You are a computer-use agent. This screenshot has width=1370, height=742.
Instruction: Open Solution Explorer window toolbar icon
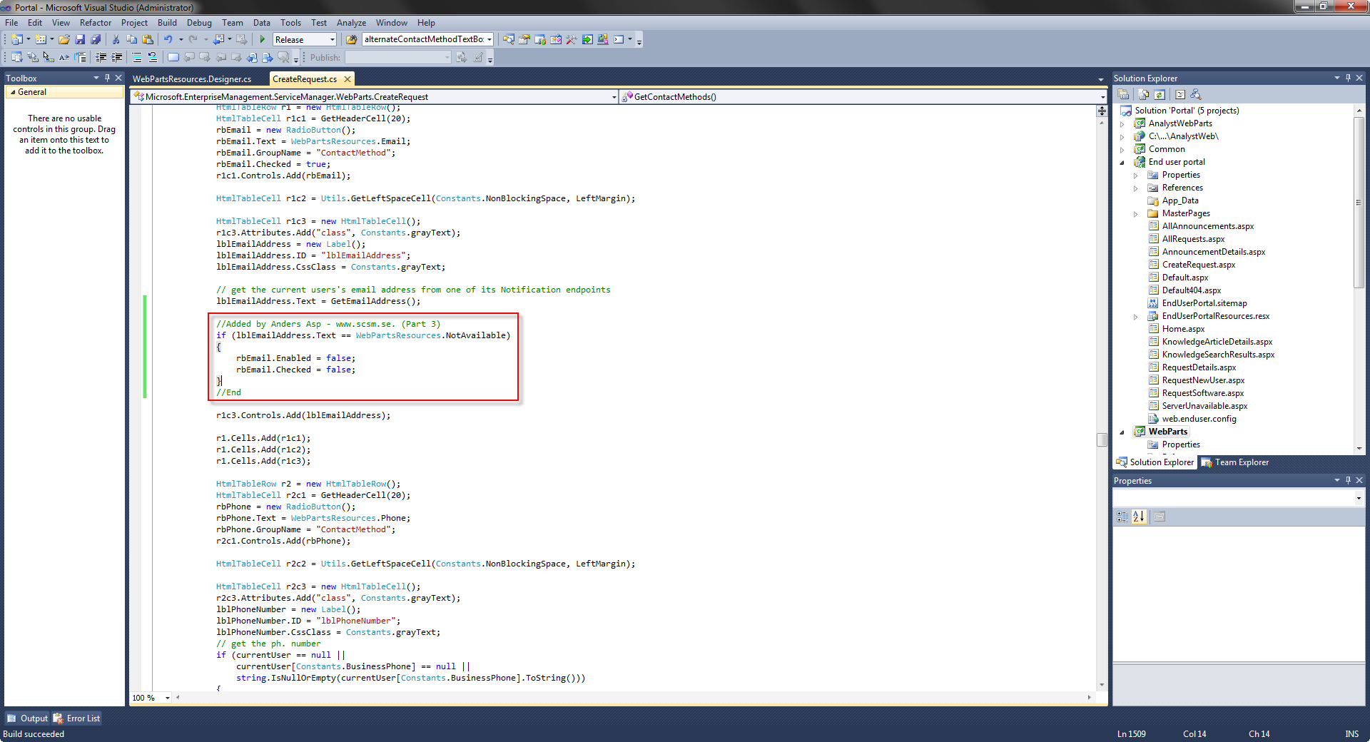click(509, 39)
